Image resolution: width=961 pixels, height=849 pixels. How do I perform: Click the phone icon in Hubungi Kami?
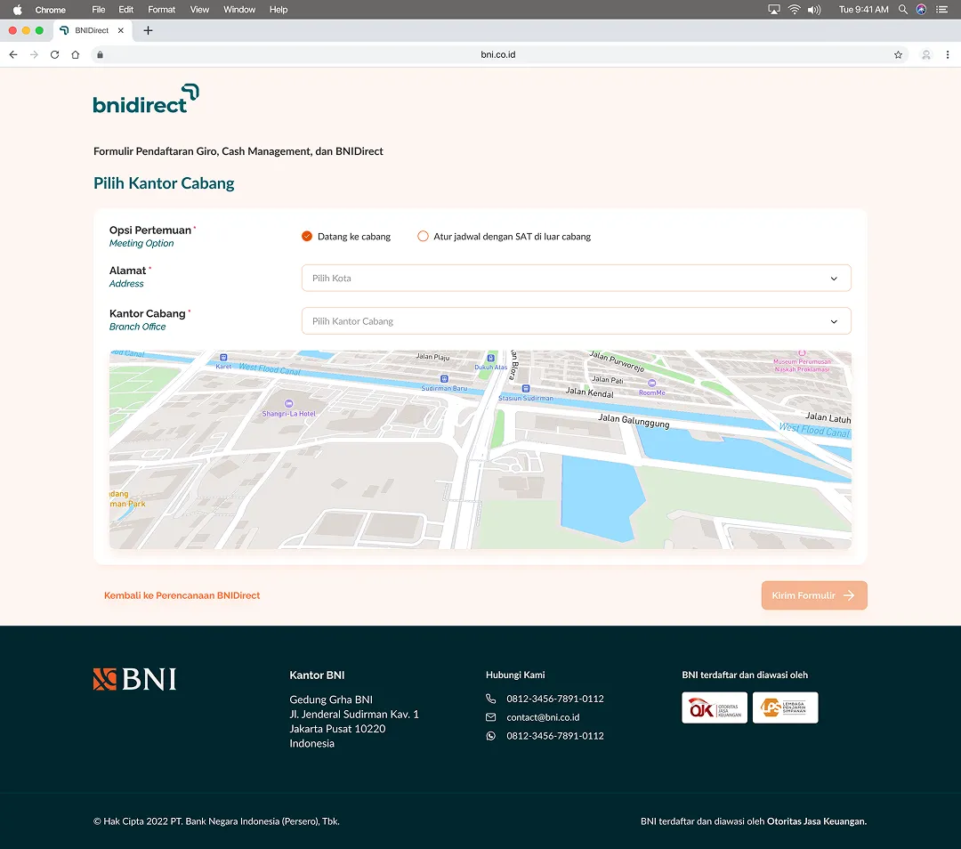(490, 699)
